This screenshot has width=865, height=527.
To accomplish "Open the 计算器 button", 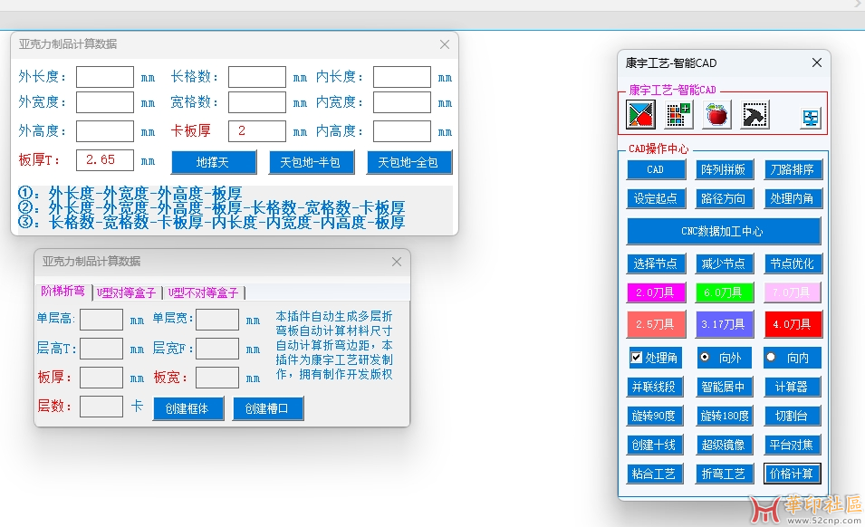I will [x=793, y=387].
